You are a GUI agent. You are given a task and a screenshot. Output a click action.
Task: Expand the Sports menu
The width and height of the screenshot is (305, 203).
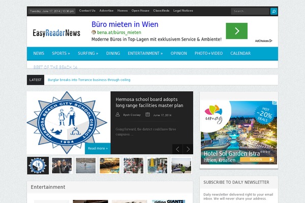pyautogui.click(x=61, y=53)
